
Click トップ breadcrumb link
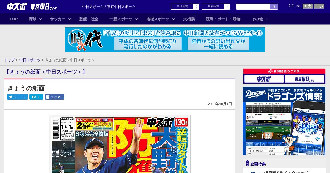click(x=9, y=60)
